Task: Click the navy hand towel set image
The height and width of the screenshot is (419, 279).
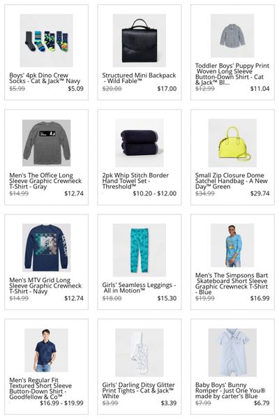Action: click(139, 143)
